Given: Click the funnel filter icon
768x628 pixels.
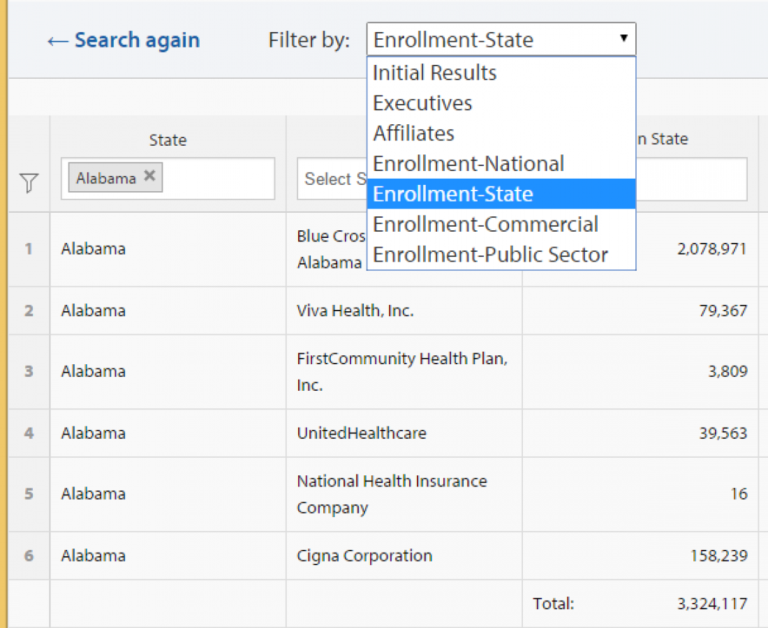Looking at the screenshot, I should (x=29, y=183).
